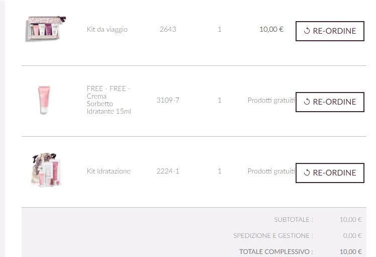Click the product code 3109-7
Image resolution: width=376 pixels, height=257 pixels.
(168, 100)
